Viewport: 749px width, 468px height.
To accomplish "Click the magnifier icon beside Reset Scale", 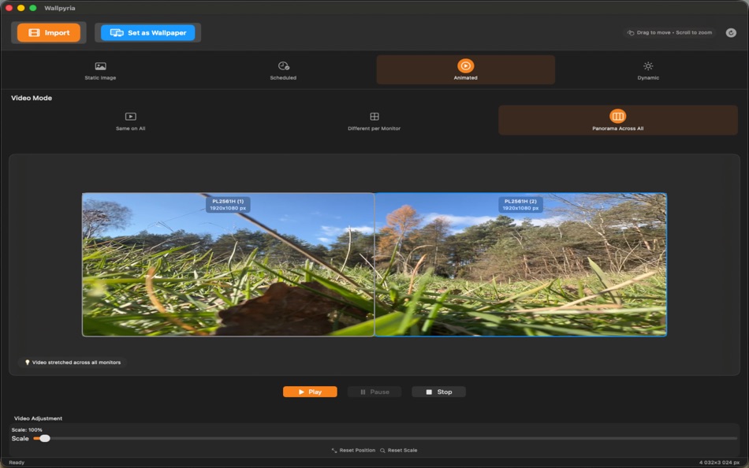I will (x=382, y=451).
